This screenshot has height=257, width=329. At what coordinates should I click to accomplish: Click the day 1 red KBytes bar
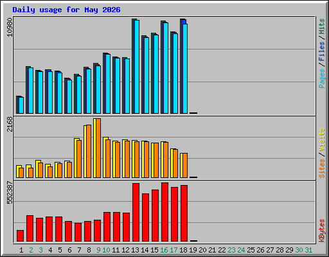[20, 236]
